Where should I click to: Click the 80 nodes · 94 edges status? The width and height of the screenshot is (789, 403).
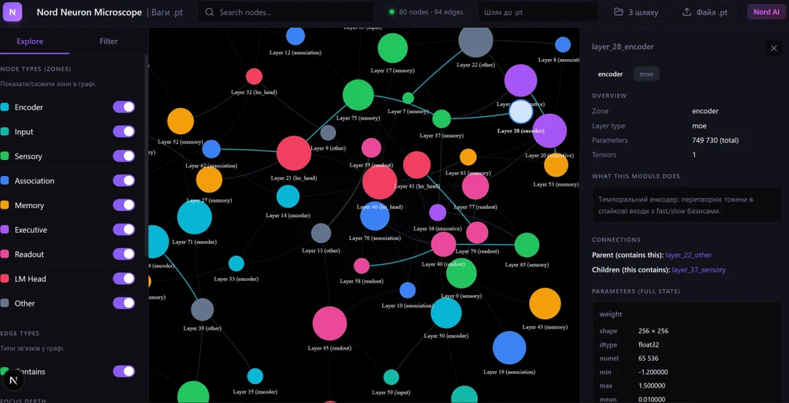426,12
